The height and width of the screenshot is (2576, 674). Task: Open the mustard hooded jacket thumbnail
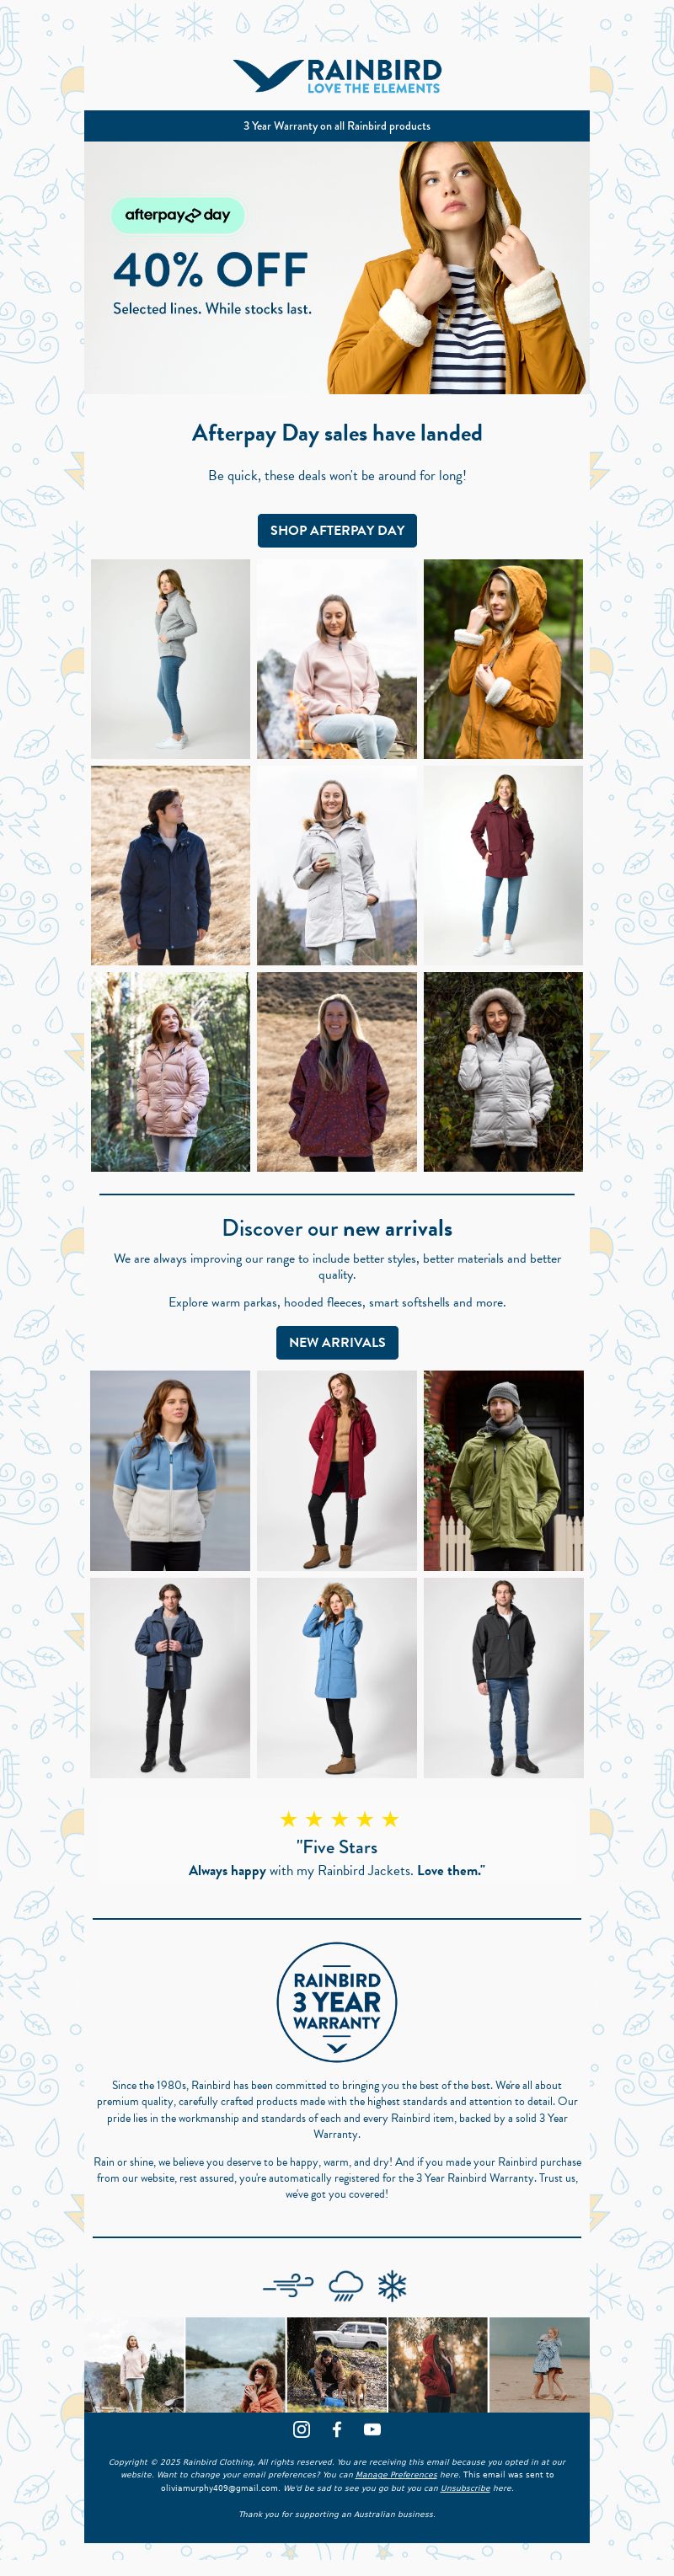pos(503,659)
